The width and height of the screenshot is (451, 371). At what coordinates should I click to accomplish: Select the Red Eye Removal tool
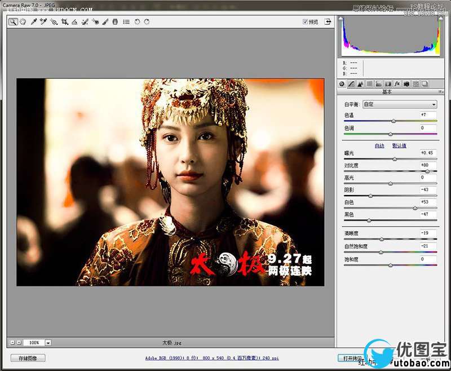pyautogui.click(x=95, y=21)
